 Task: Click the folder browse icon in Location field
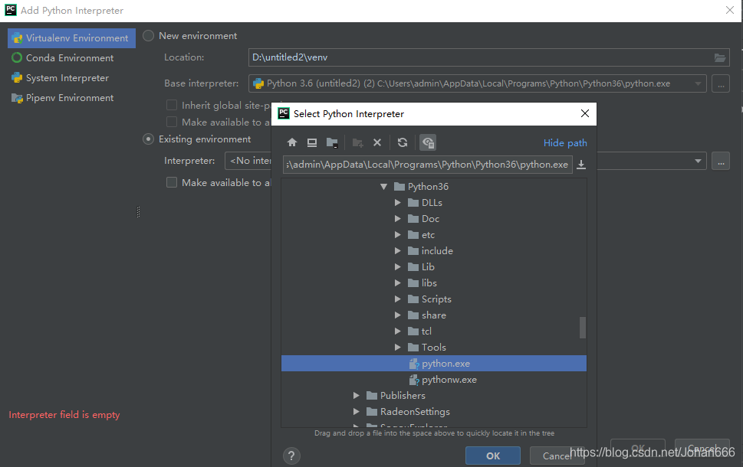tap(720, 57)
